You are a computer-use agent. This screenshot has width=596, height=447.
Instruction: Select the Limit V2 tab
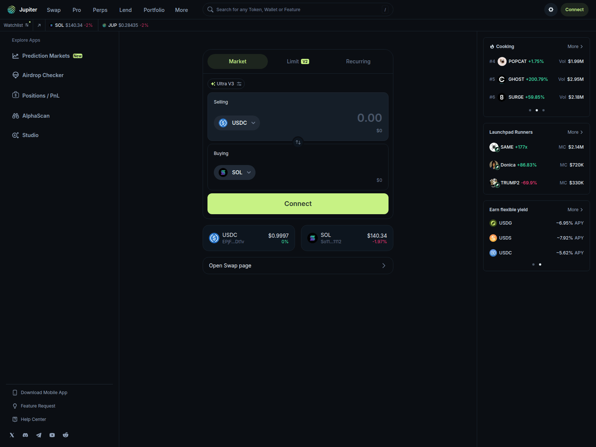pyautogui.click(x=298, y=61)
